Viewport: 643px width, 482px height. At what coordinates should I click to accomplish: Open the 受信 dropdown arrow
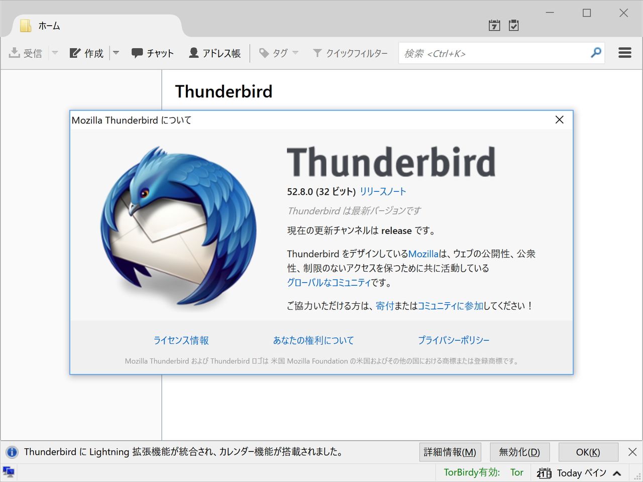pos(55,53)
